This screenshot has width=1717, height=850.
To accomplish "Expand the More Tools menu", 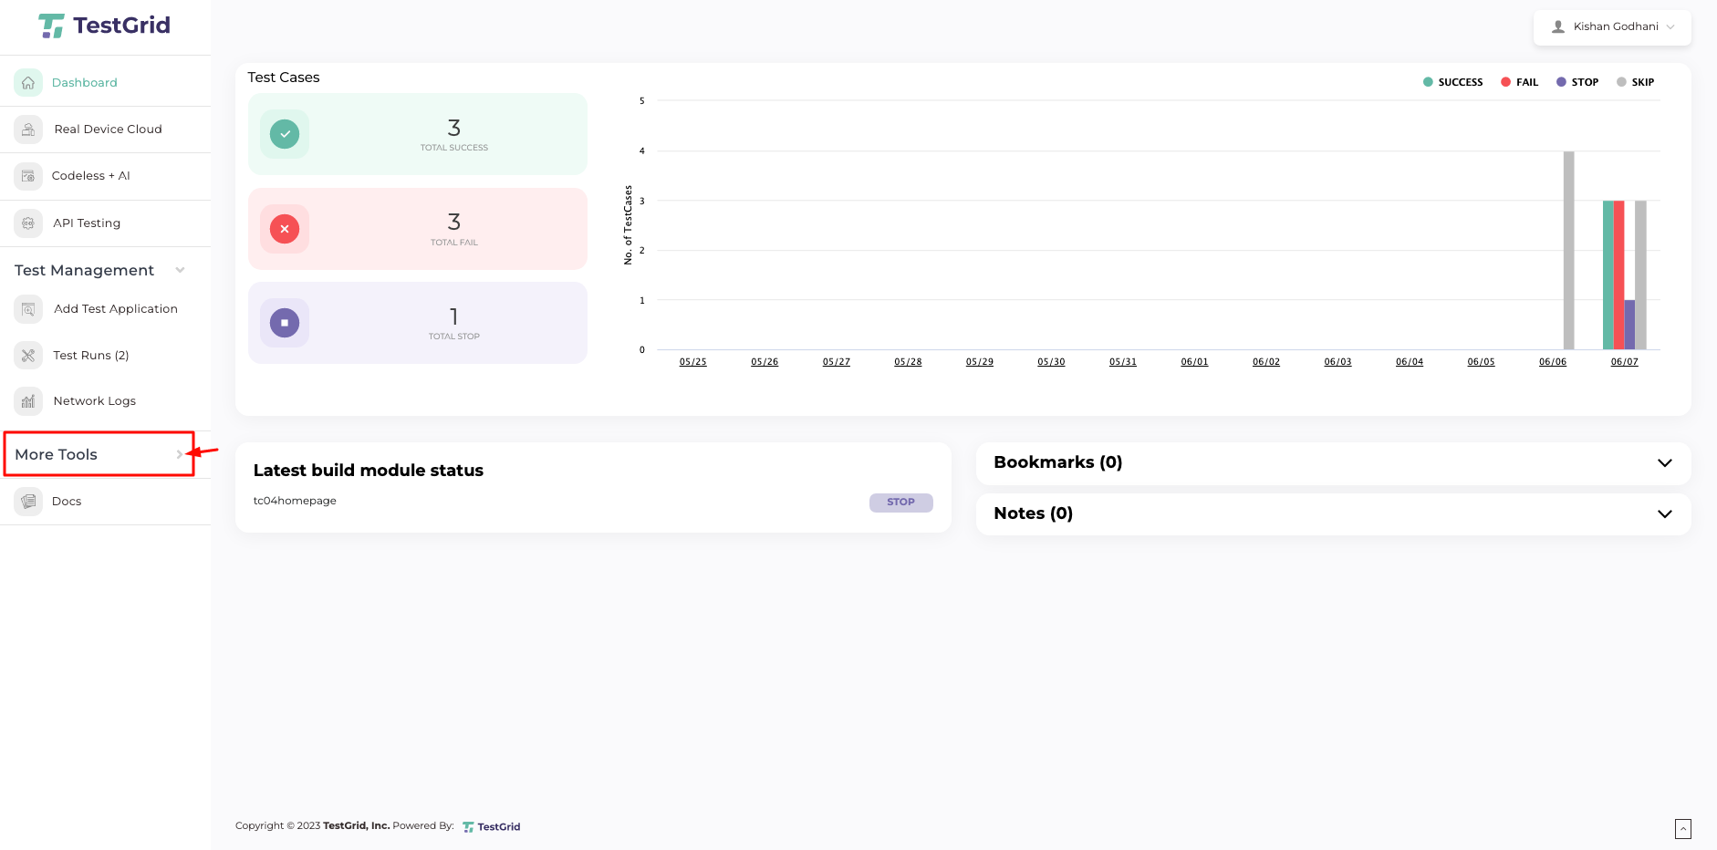I will pos(99,454).
